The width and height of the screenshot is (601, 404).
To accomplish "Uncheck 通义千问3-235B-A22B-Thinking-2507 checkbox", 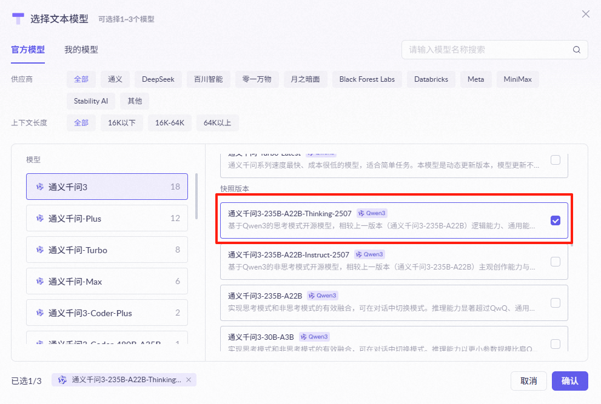I will coord(555,220).
